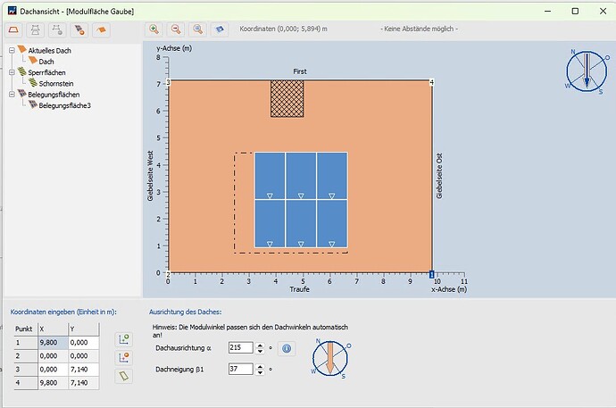Click the Dachneigung β1 field showing 37
This screenshot has width=616, height=408.
coord(241,369)
